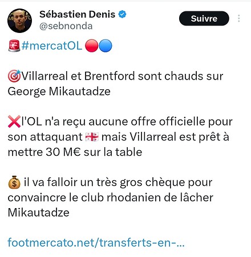Click the red siren emoji
251x257 pixels.
point(14,45)
